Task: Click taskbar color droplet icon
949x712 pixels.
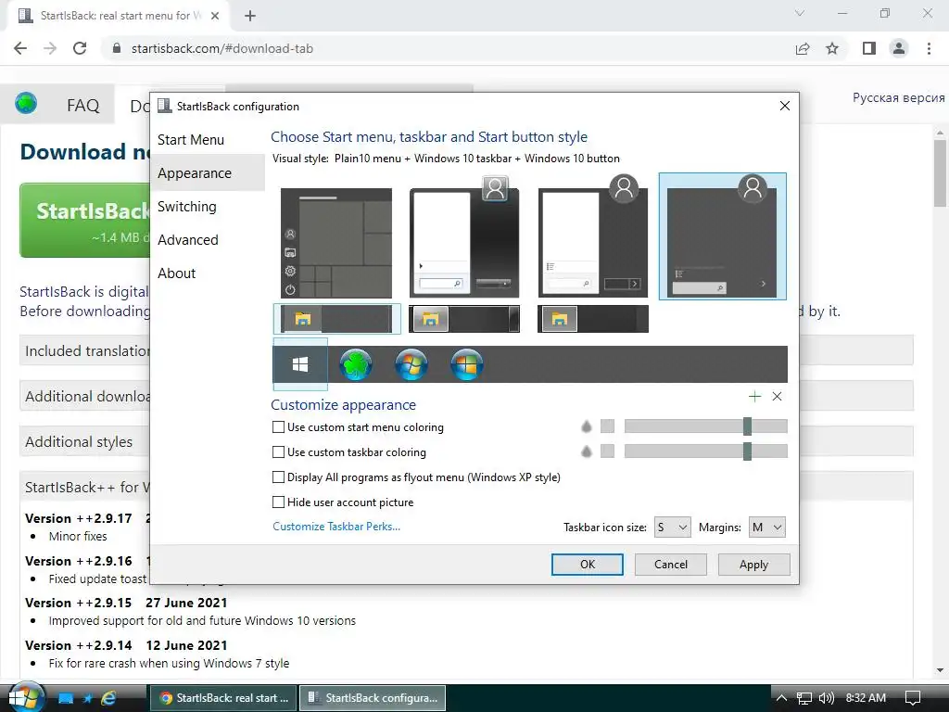Action: (586, 451)
